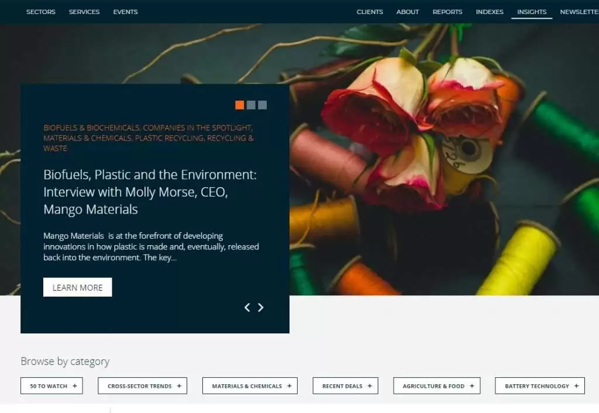Open the Services menu
This screenshot has height=413, width=599.
pos(84,12)
